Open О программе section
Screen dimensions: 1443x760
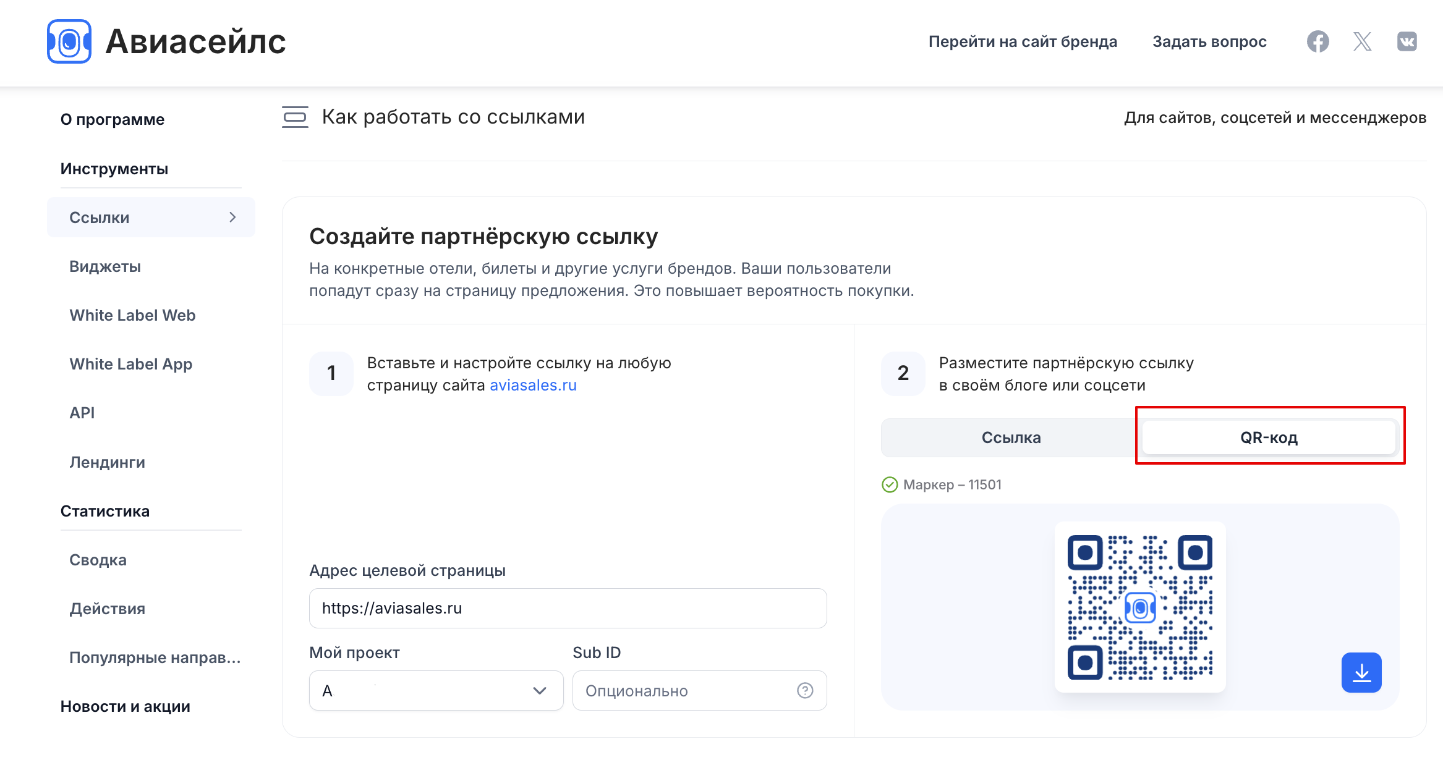click(113, 119)
